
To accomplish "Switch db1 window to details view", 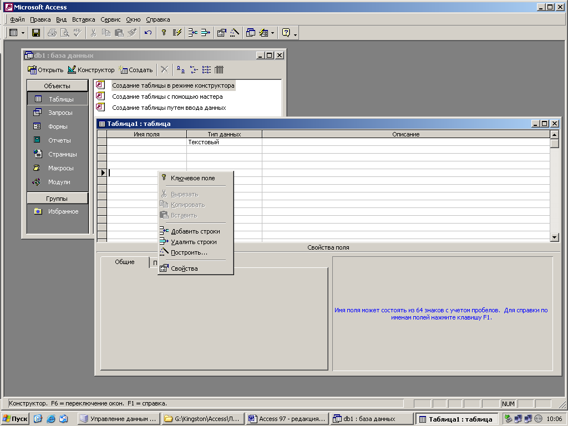I will pyautogui.click(x=219, y=69).
